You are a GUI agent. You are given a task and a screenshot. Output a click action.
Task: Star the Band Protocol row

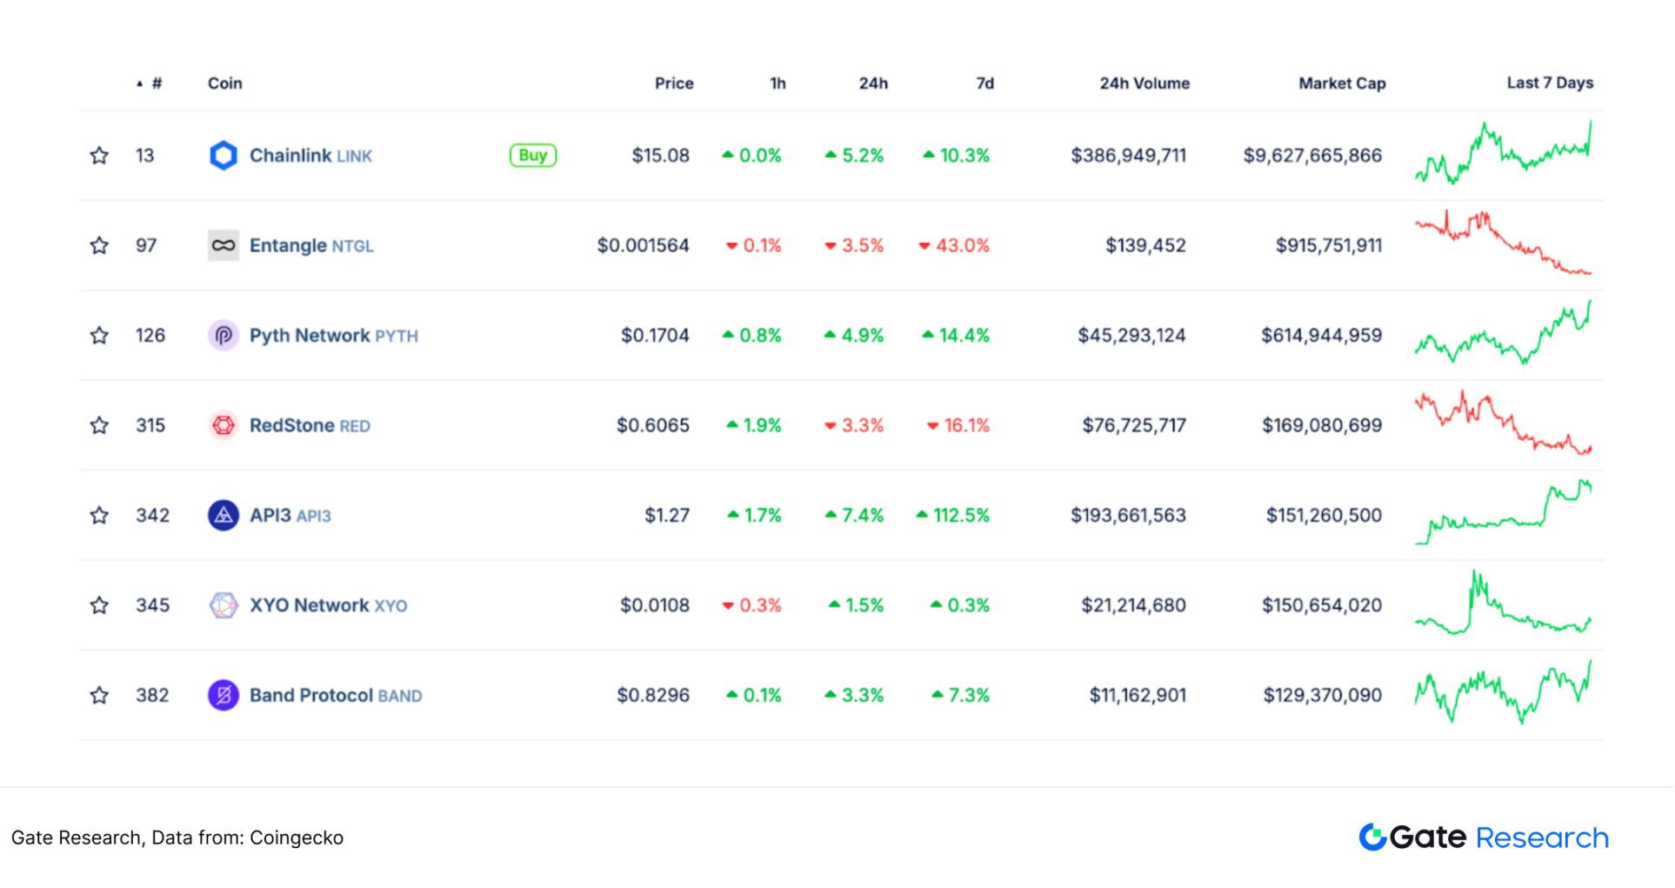click(100, 695)
